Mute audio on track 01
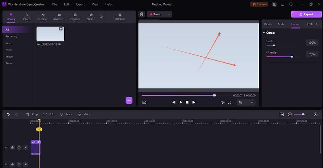 coord(25,148)
